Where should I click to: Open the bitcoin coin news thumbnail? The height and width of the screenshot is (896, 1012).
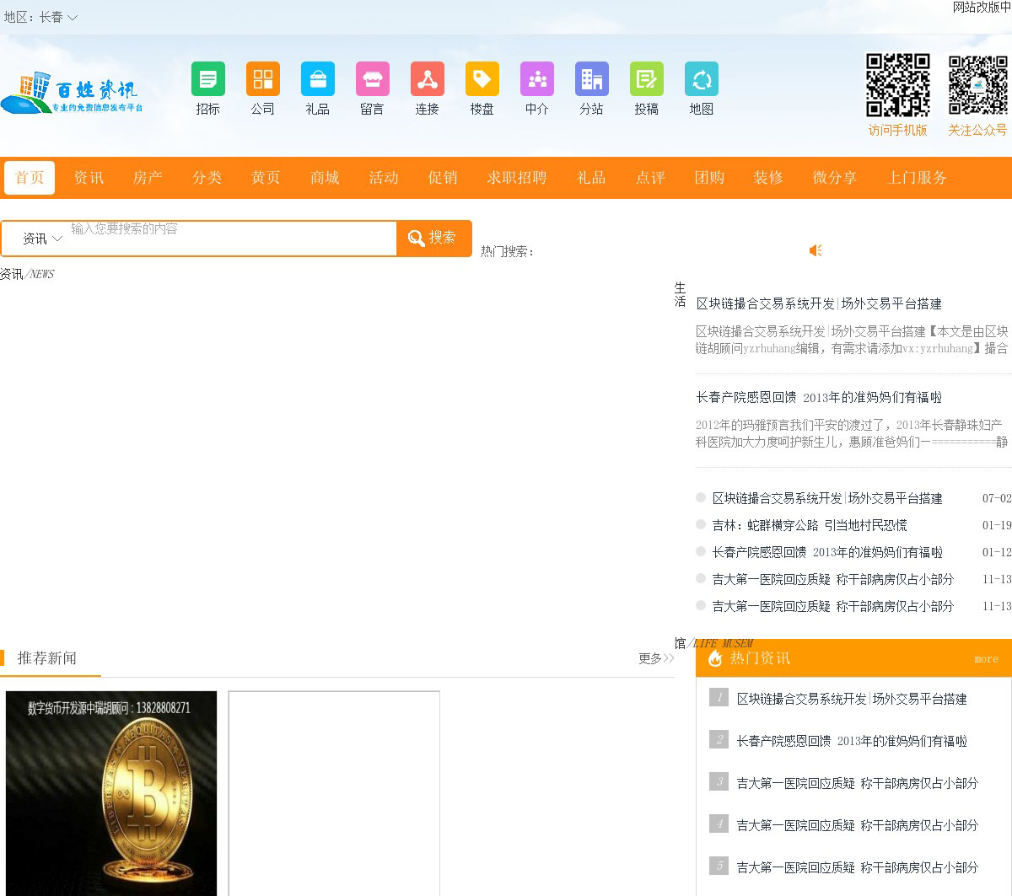(x=111, y=792)
